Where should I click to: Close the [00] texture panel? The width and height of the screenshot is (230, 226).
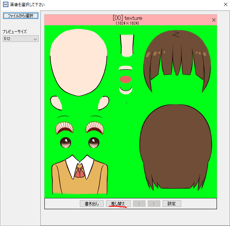213,20
